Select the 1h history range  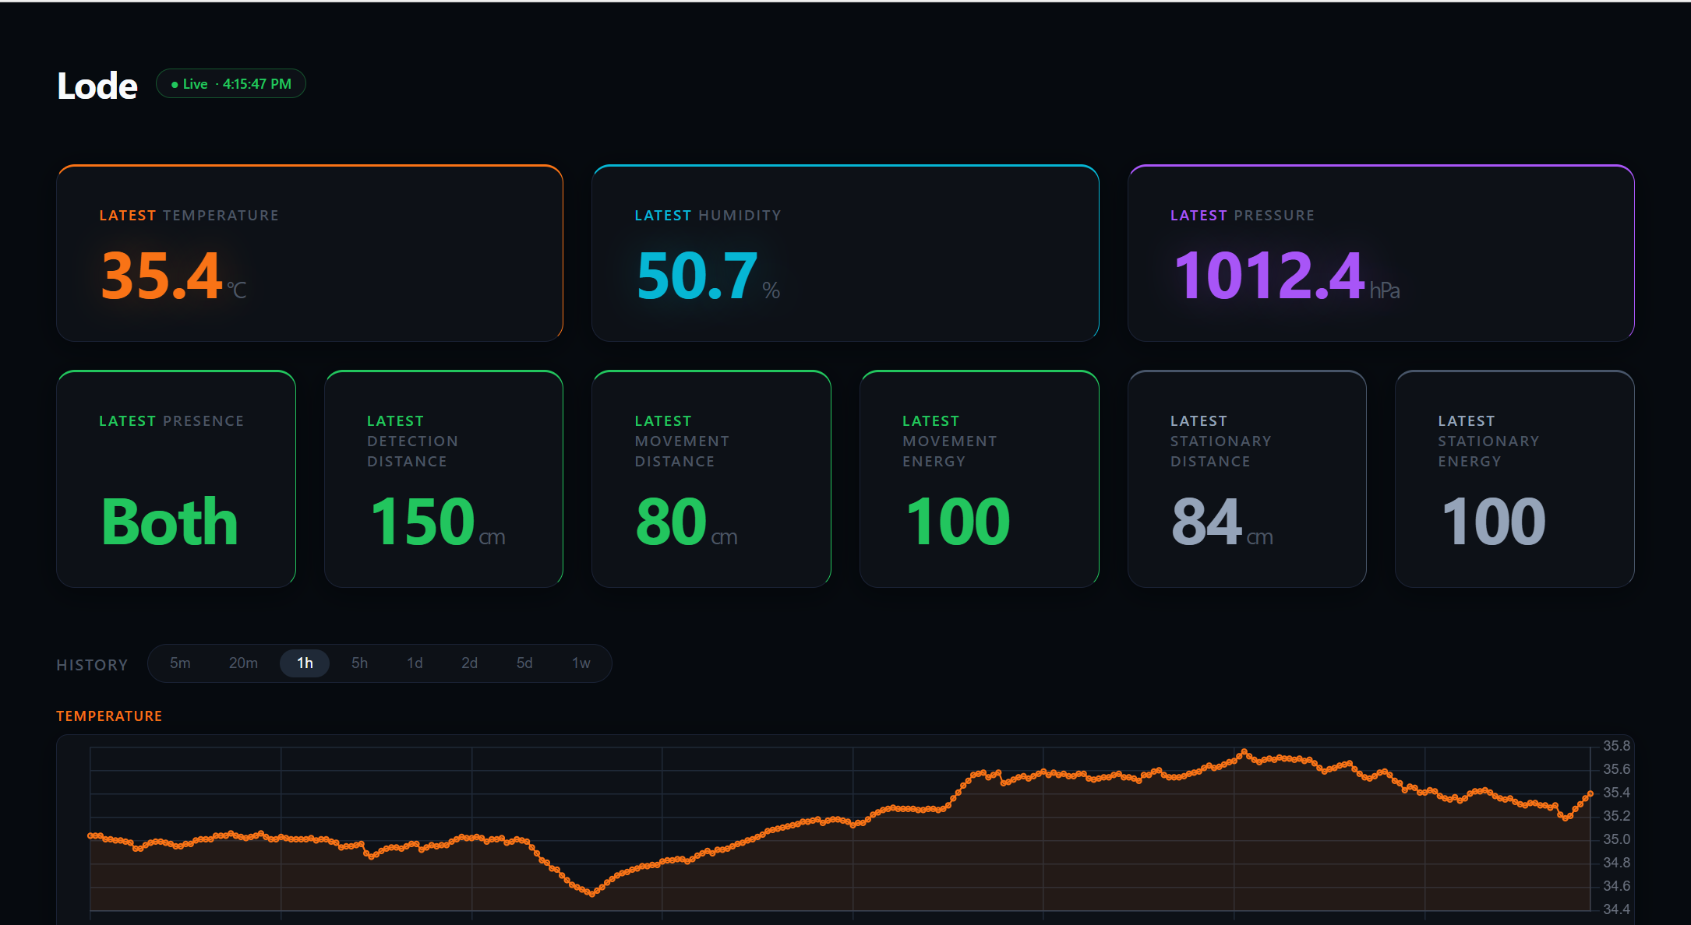pyautogui.click(x=305, y=663)
